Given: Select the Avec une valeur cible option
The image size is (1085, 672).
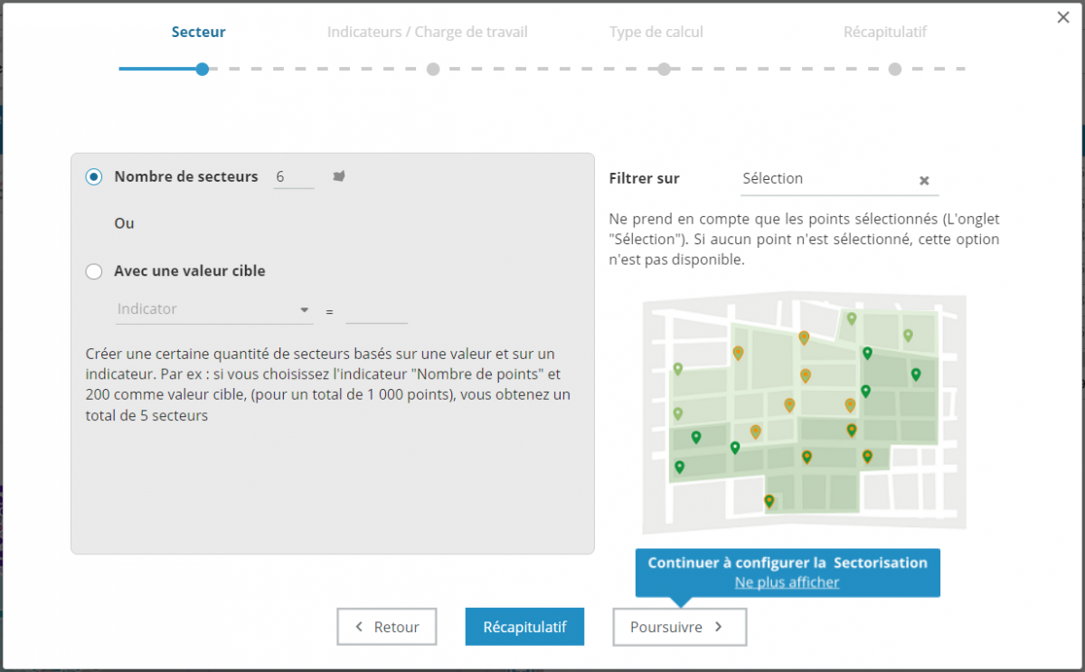Looking at the screenshot, I should [94, 271].
